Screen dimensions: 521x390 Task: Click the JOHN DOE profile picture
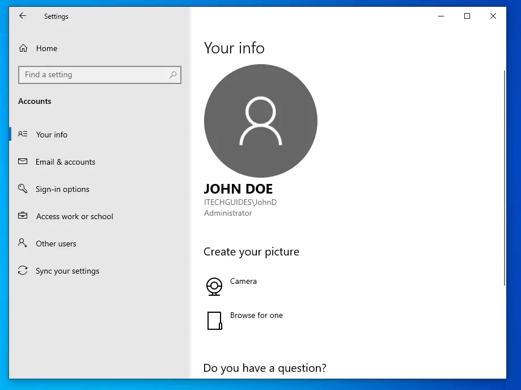point(260,121)
